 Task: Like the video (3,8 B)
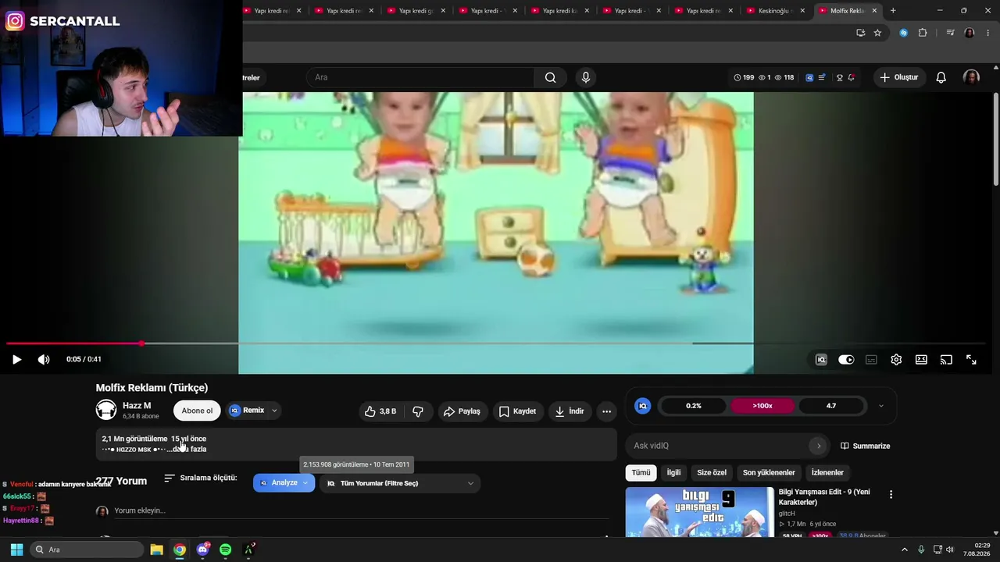(x=380, y=411)
